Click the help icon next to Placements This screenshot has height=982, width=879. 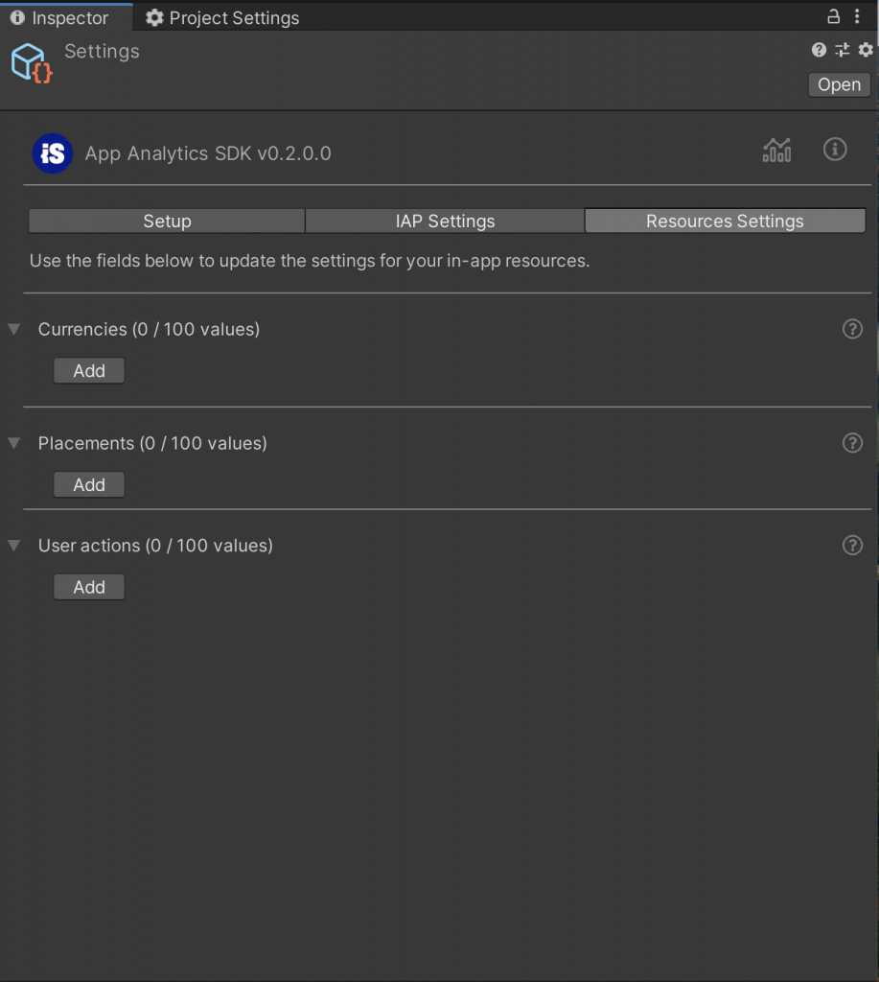point(852,443)
